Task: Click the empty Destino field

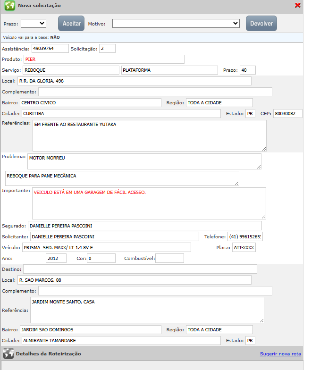Action: [x=140, y=269]
